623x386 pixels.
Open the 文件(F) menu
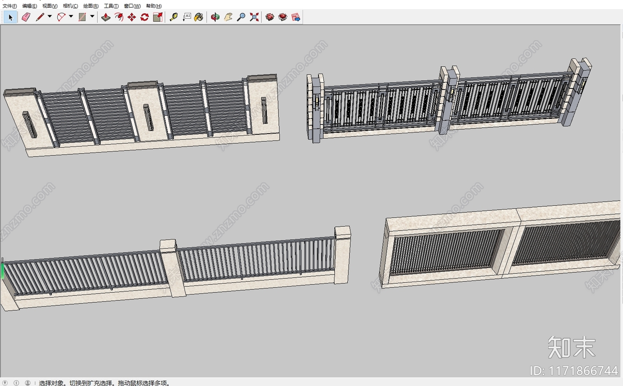pyautogui.click(x=10, y=6)
